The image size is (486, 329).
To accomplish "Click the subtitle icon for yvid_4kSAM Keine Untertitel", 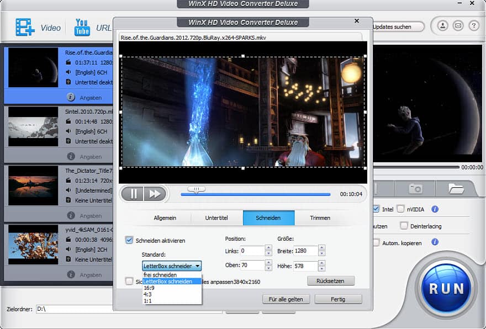I will (x=68, y=259).
